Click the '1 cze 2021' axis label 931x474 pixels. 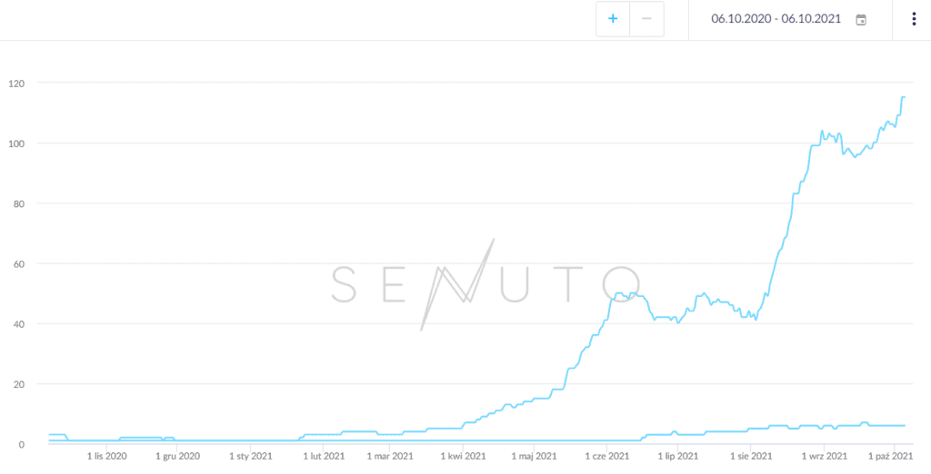click(x=606, y=457)
